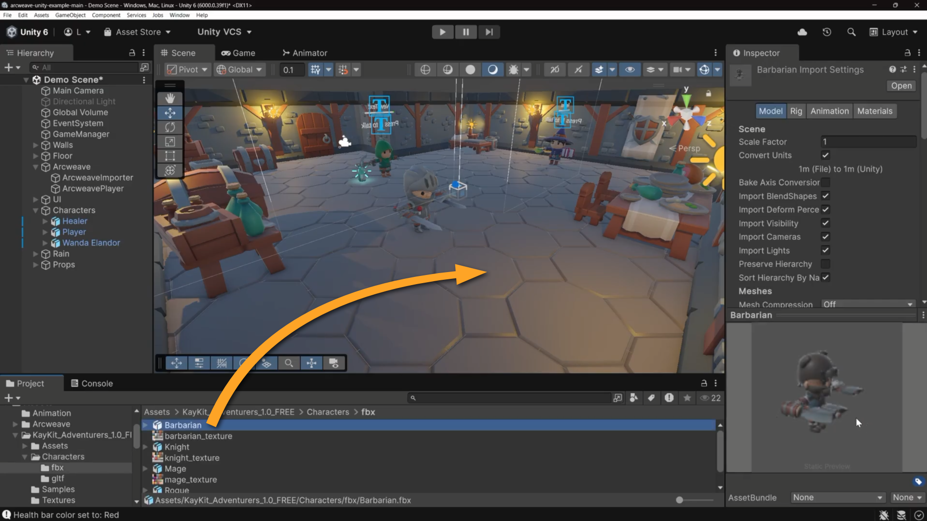
Task: Select the combined Transform tool
Action: (170, 170)
